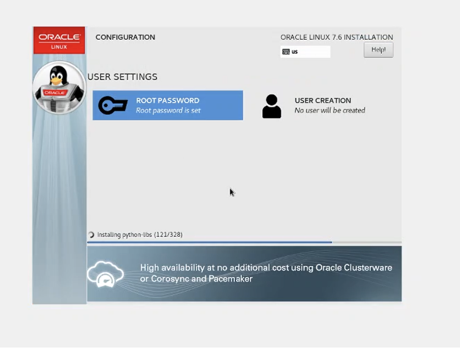This screenshot has height=348, width=460.
Task: Click the armored penguin mascot image
Action: coord(59,87)
